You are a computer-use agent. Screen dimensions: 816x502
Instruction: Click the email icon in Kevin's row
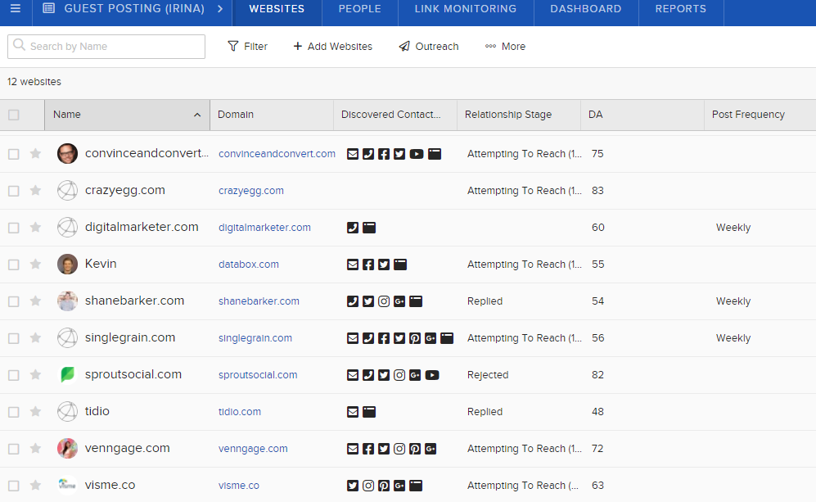pos(353,265)
